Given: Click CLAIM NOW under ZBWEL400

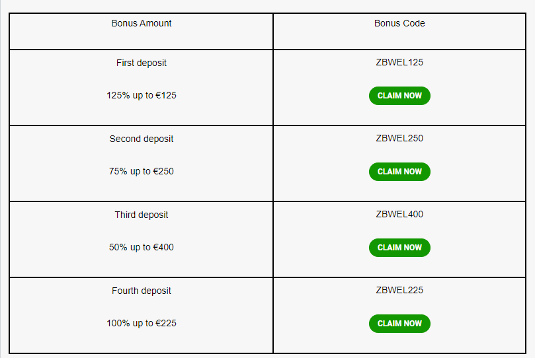Looking at the screenshot, I should point(399,248).
